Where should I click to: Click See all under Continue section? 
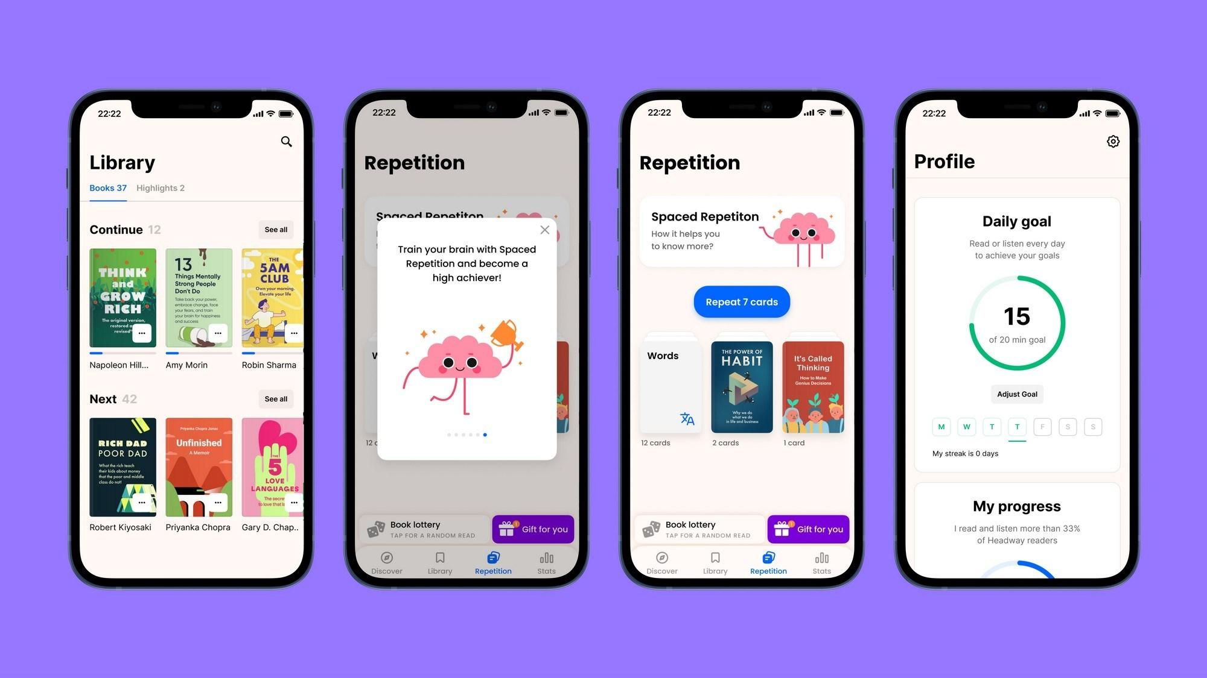point(275,229)
